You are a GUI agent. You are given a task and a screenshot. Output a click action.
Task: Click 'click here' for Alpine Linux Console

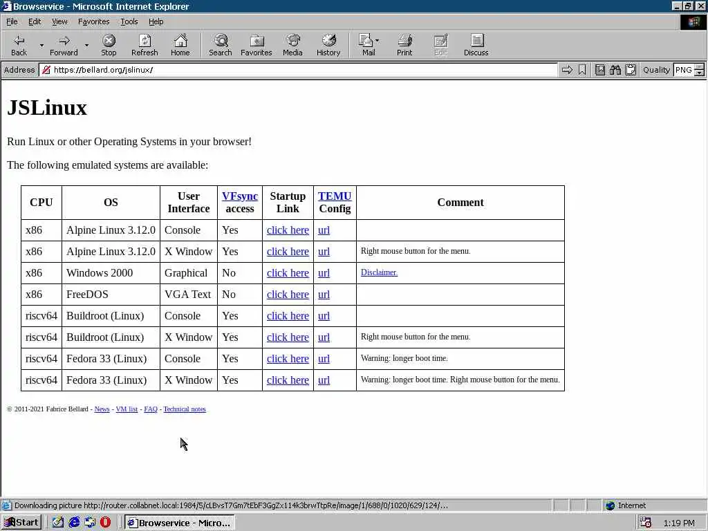pos(288,230)
